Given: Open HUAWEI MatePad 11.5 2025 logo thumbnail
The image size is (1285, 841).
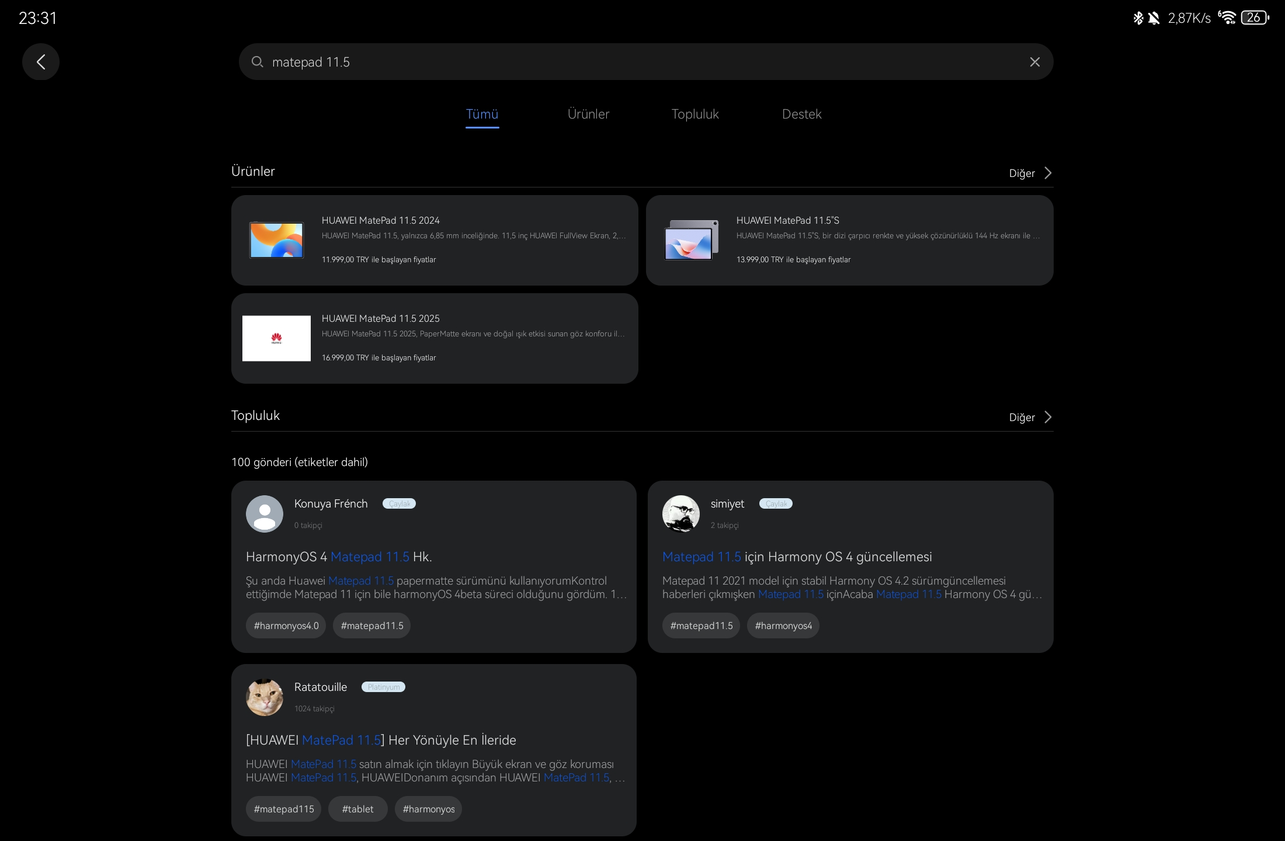Looking at the screenshot, I should (276, 338).
